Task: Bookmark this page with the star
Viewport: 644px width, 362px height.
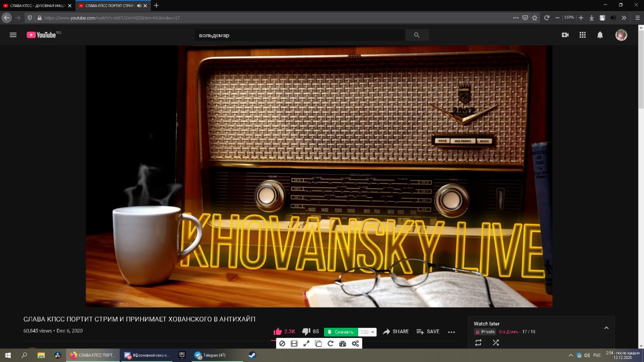Action: [x=534, y=18]
